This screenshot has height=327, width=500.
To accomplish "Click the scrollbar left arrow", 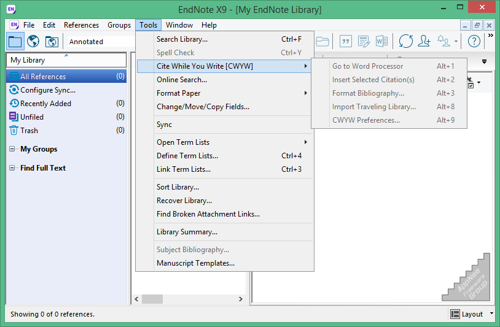I will point(136,299).
